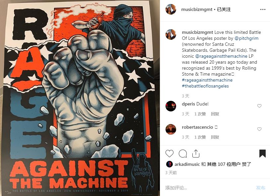Like the post with heart icon
270x196 pixels.
coord(169,154)
